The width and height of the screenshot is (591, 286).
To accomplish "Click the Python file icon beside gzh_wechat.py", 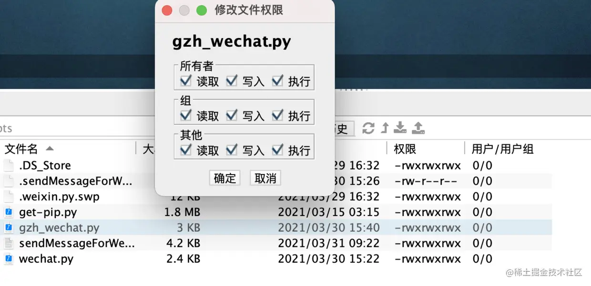I will (9, 227).
